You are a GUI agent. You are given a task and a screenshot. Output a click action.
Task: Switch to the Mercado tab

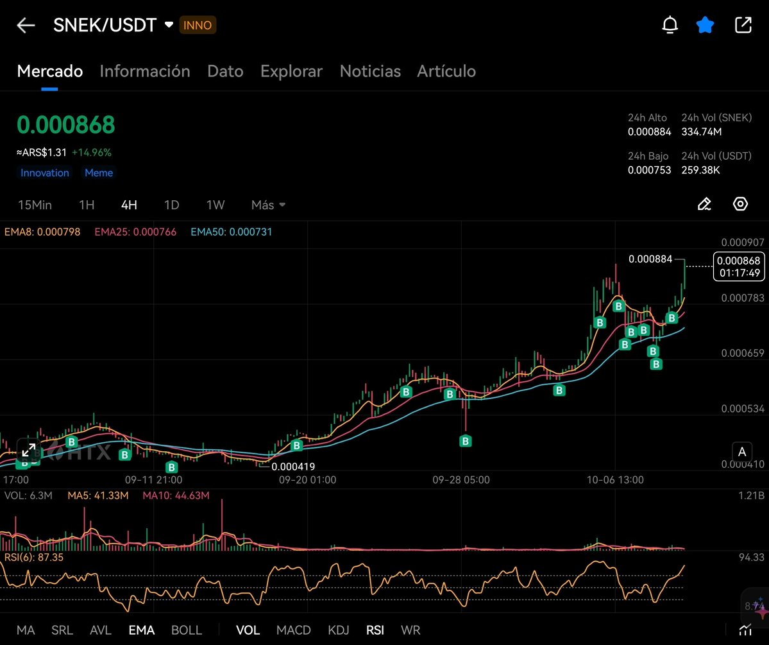pos(49,71)
